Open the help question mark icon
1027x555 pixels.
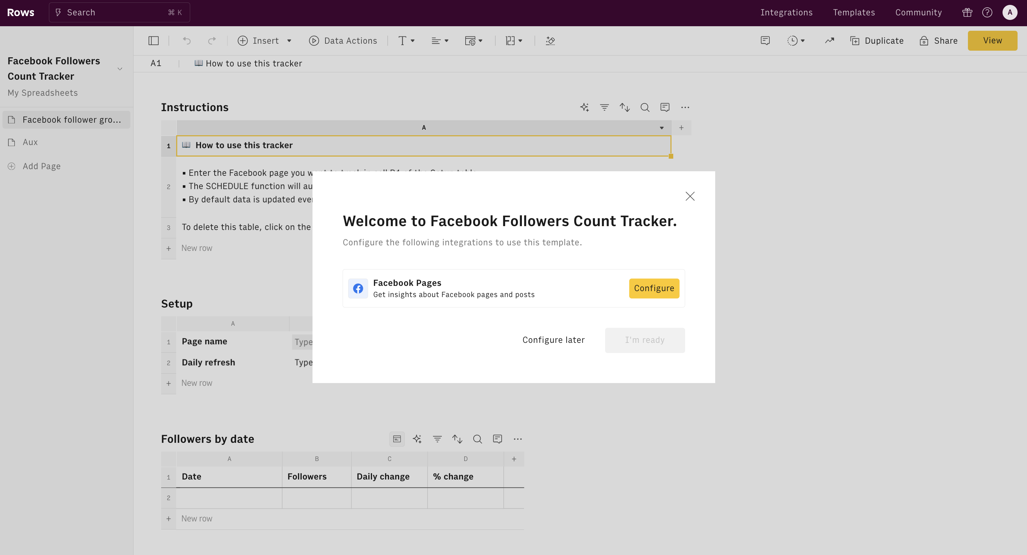pyautogui.click(x=987, y=12)
